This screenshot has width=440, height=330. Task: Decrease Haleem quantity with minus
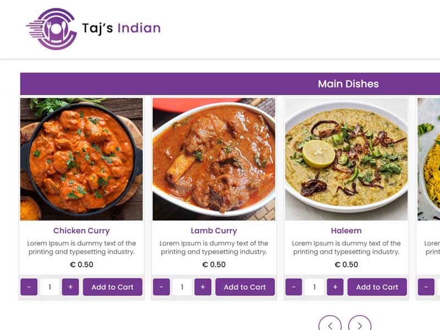294,287
